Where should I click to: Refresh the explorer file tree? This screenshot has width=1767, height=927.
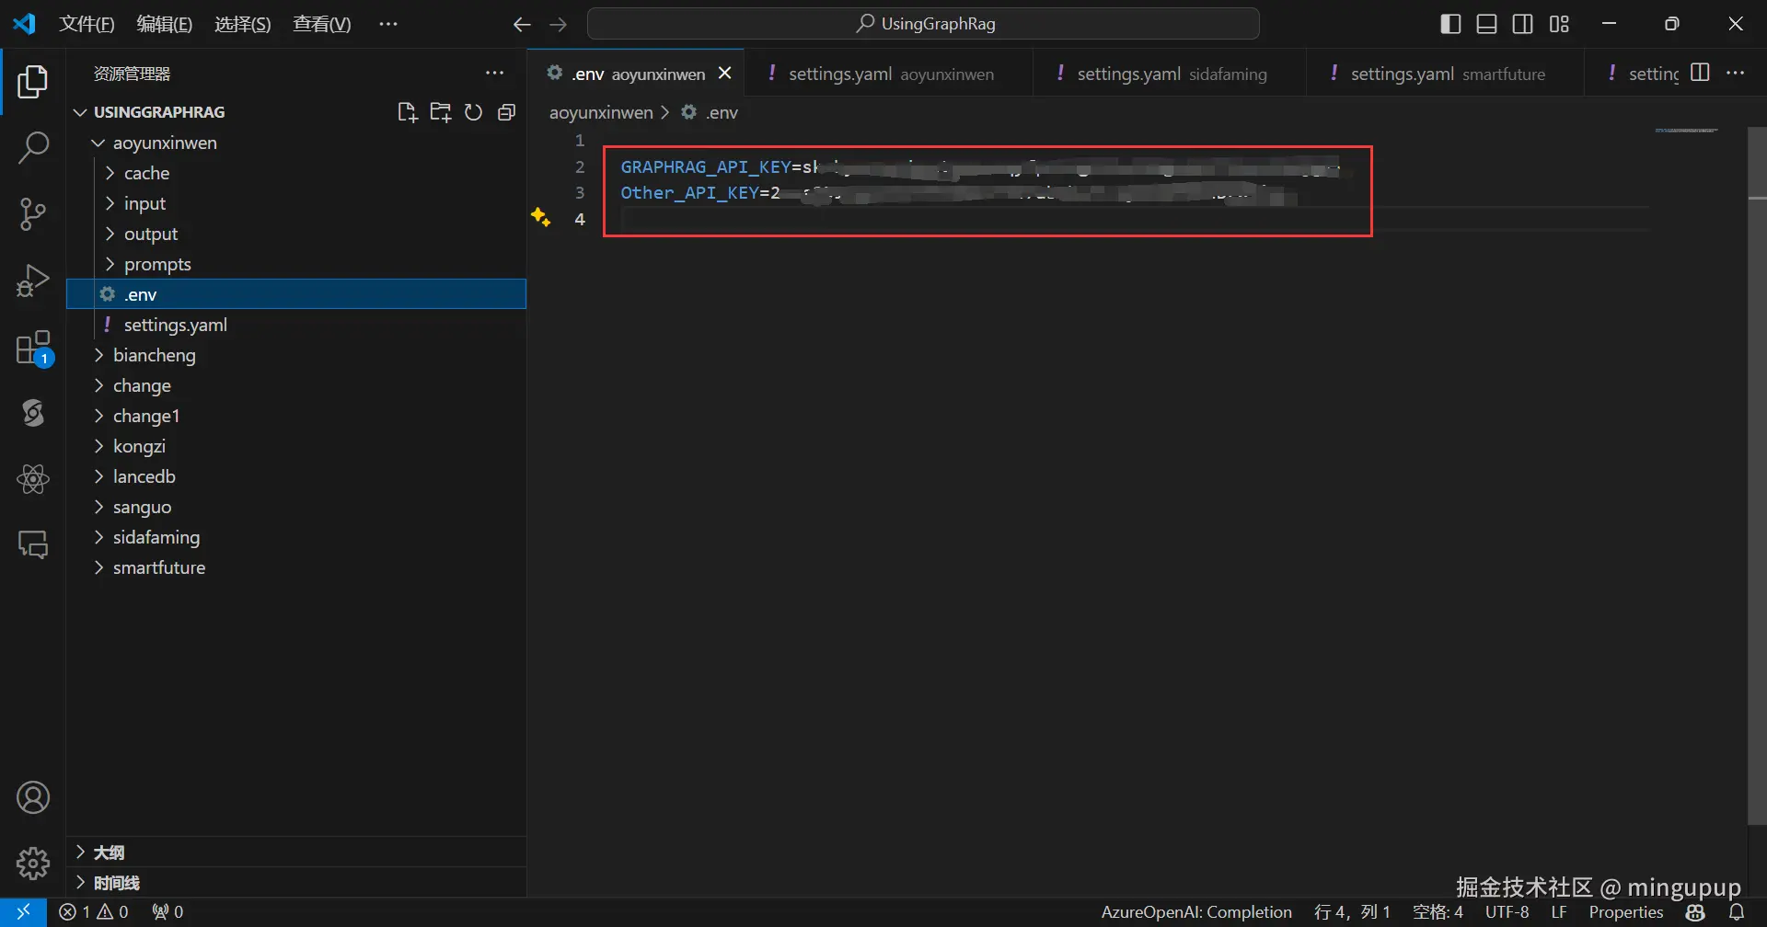click(473, 112)
